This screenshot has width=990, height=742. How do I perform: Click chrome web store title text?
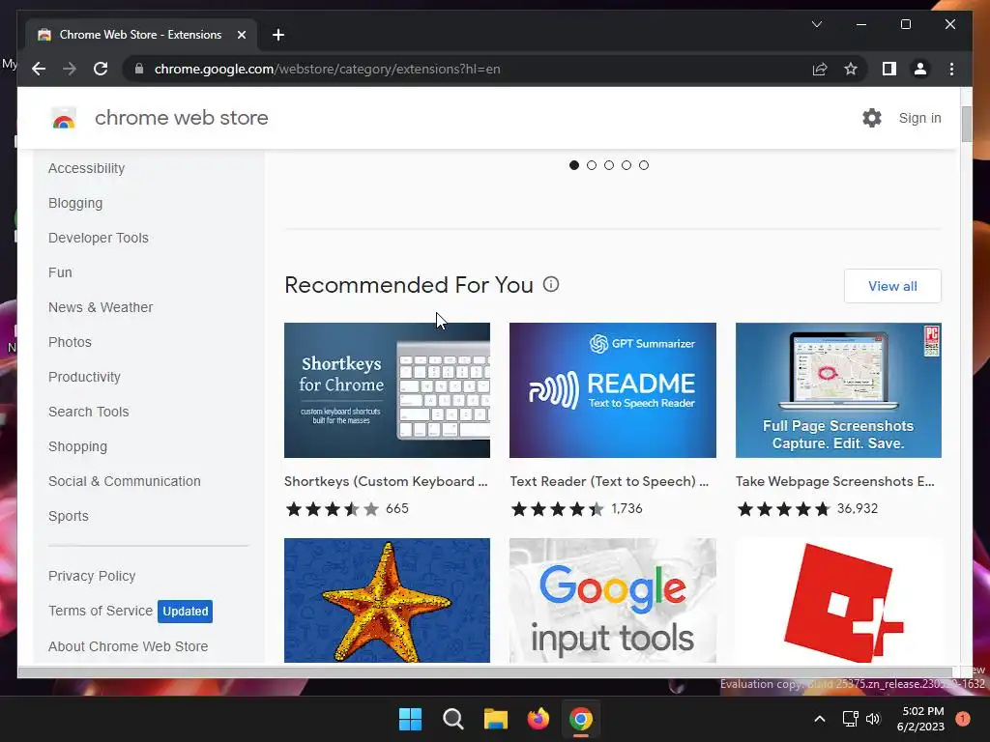181,118
